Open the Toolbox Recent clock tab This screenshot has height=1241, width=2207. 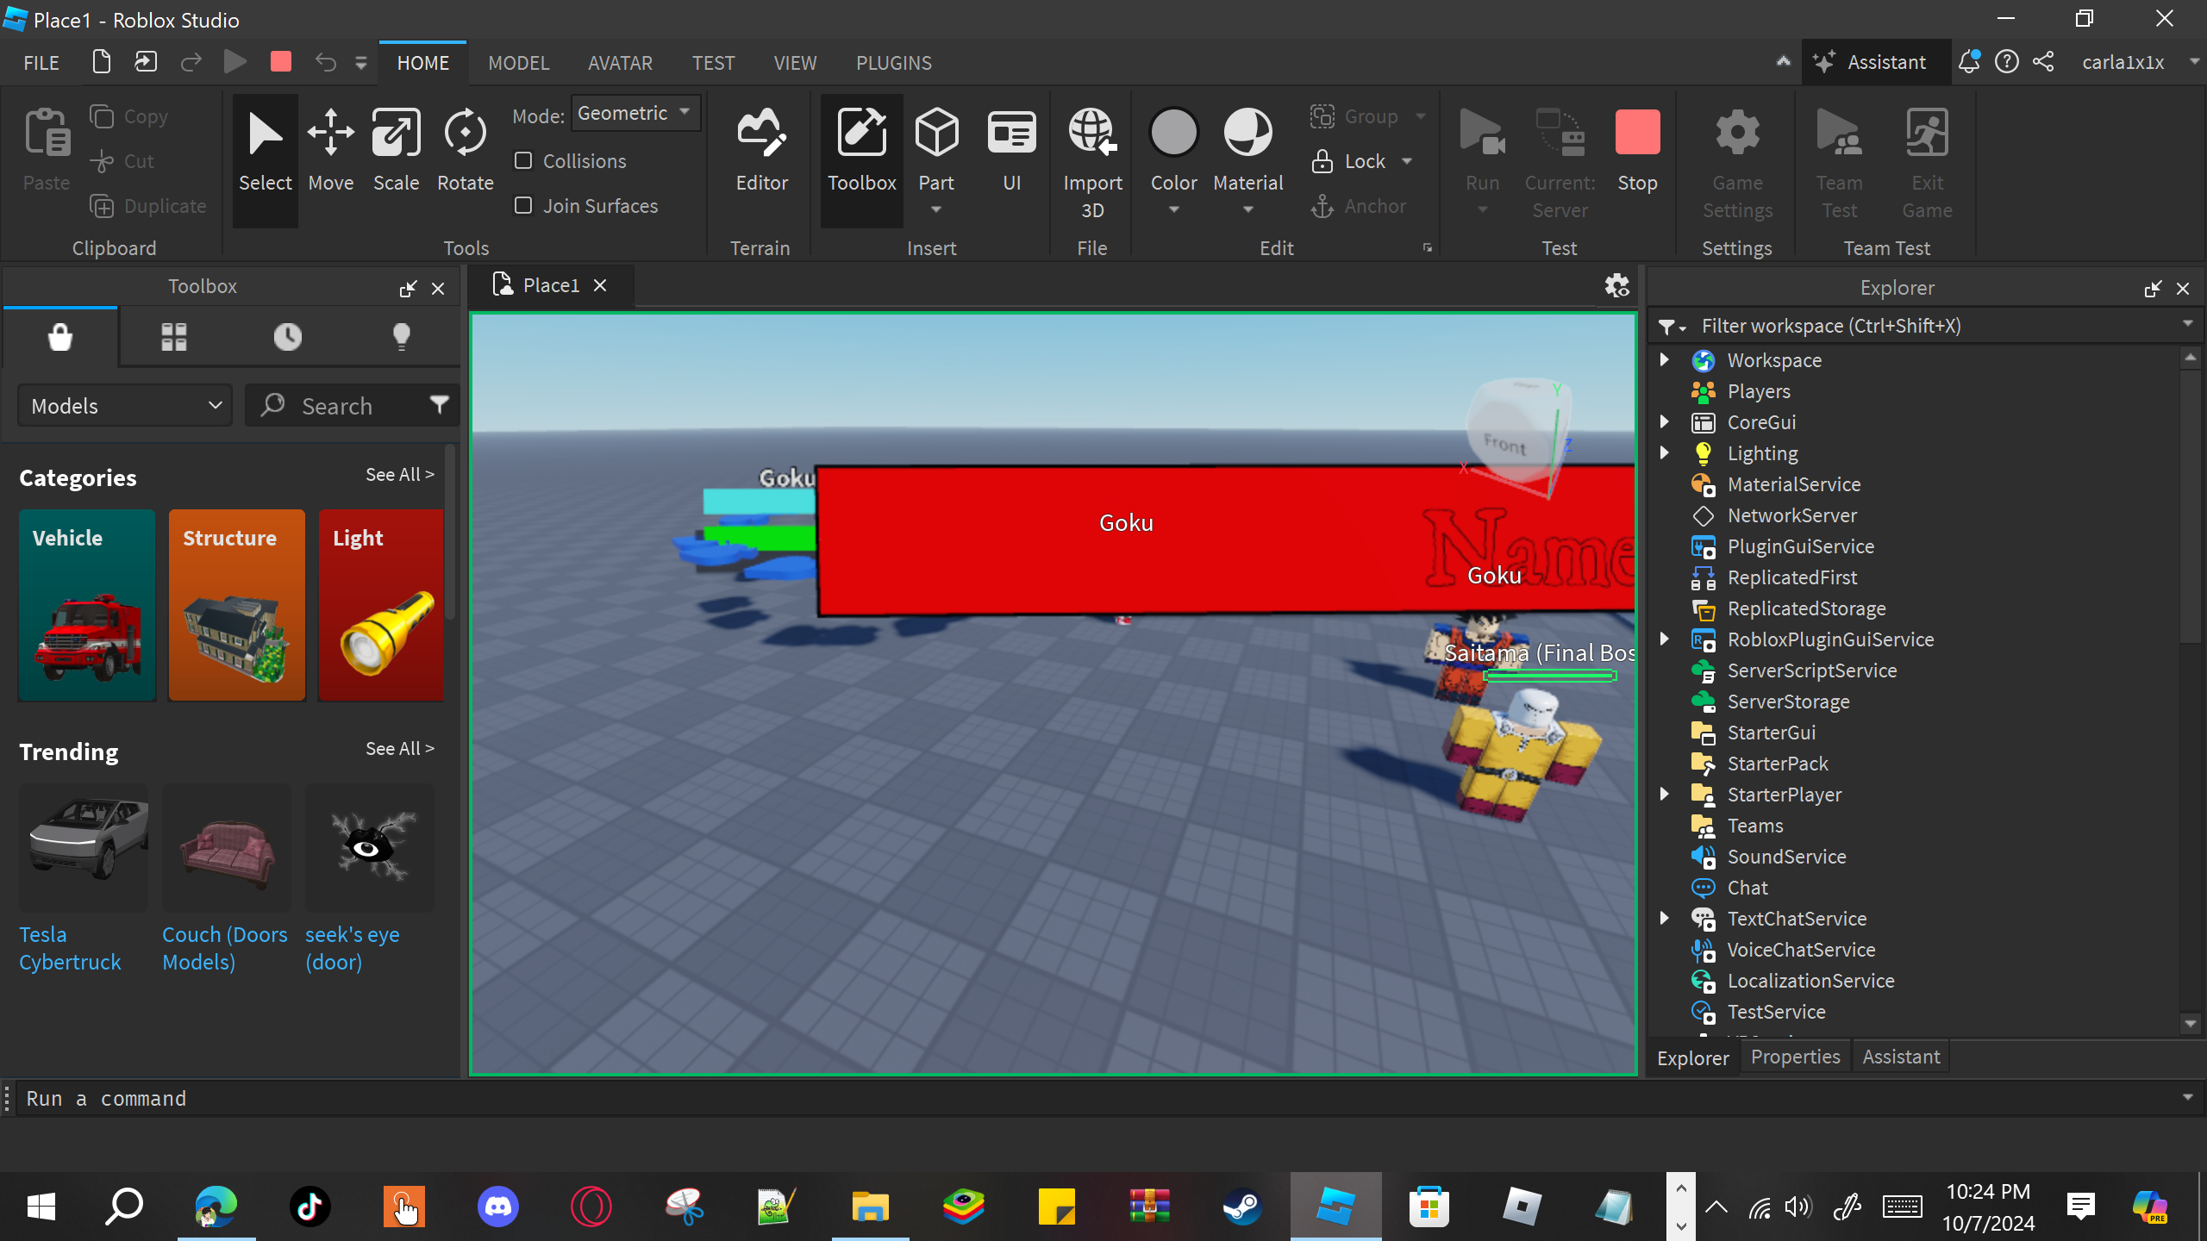click(287, 336)
